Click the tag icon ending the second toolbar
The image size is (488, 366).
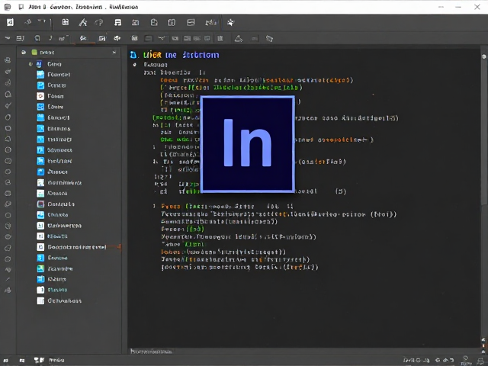[269, 39]
